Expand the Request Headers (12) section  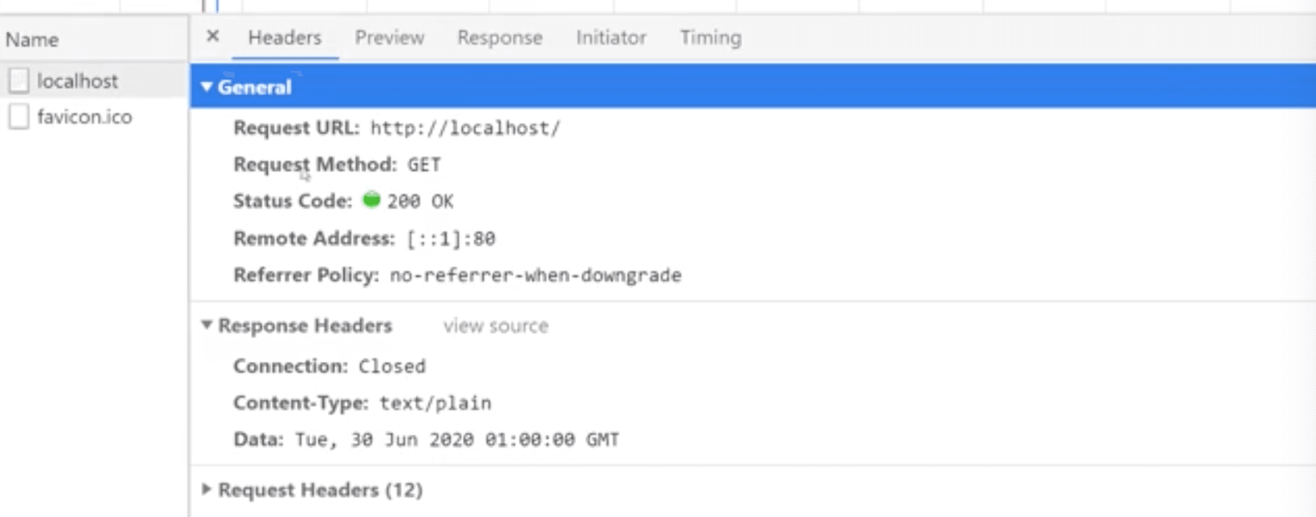(x=206, y=489)
